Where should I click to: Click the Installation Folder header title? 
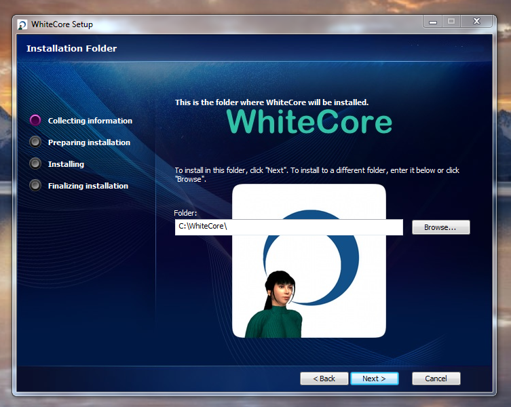(71, 49)
